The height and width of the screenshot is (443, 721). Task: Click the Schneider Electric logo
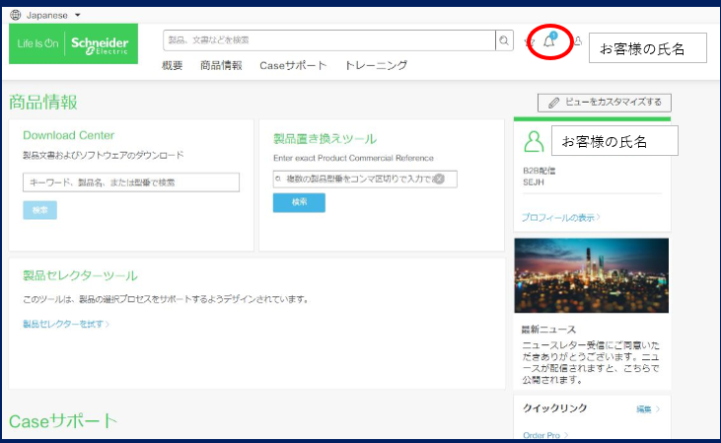(74, 43)
